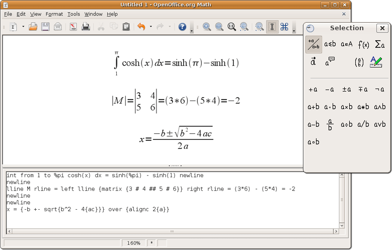Click the Save floppy disk icon
392x250 pixels.
click(46, 27)
